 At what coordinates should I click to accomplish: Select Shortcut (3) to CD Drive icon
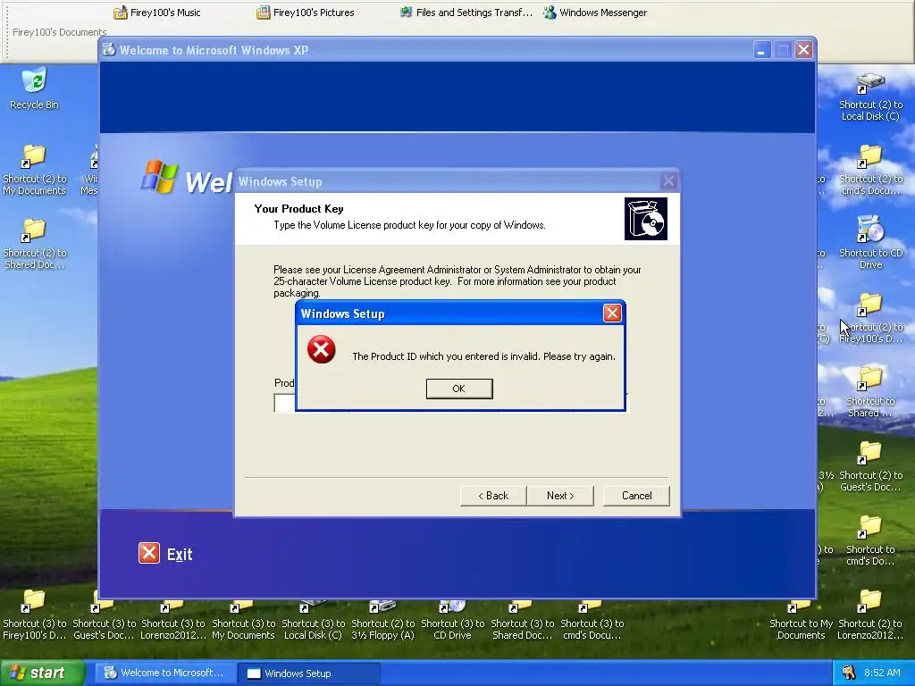(452, 620)
